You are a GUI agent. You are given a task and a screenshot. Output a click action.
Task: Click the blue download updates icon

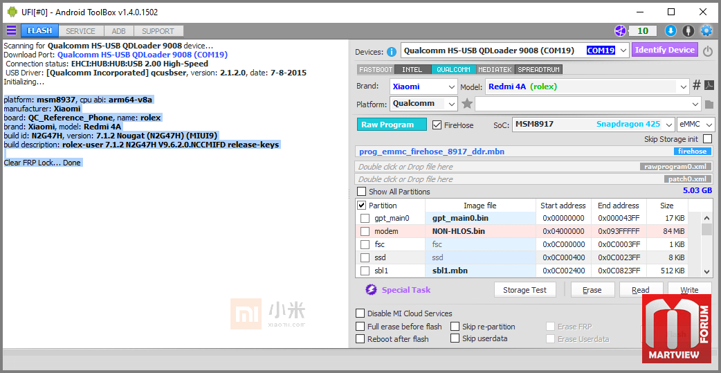(x=670, y=31)
